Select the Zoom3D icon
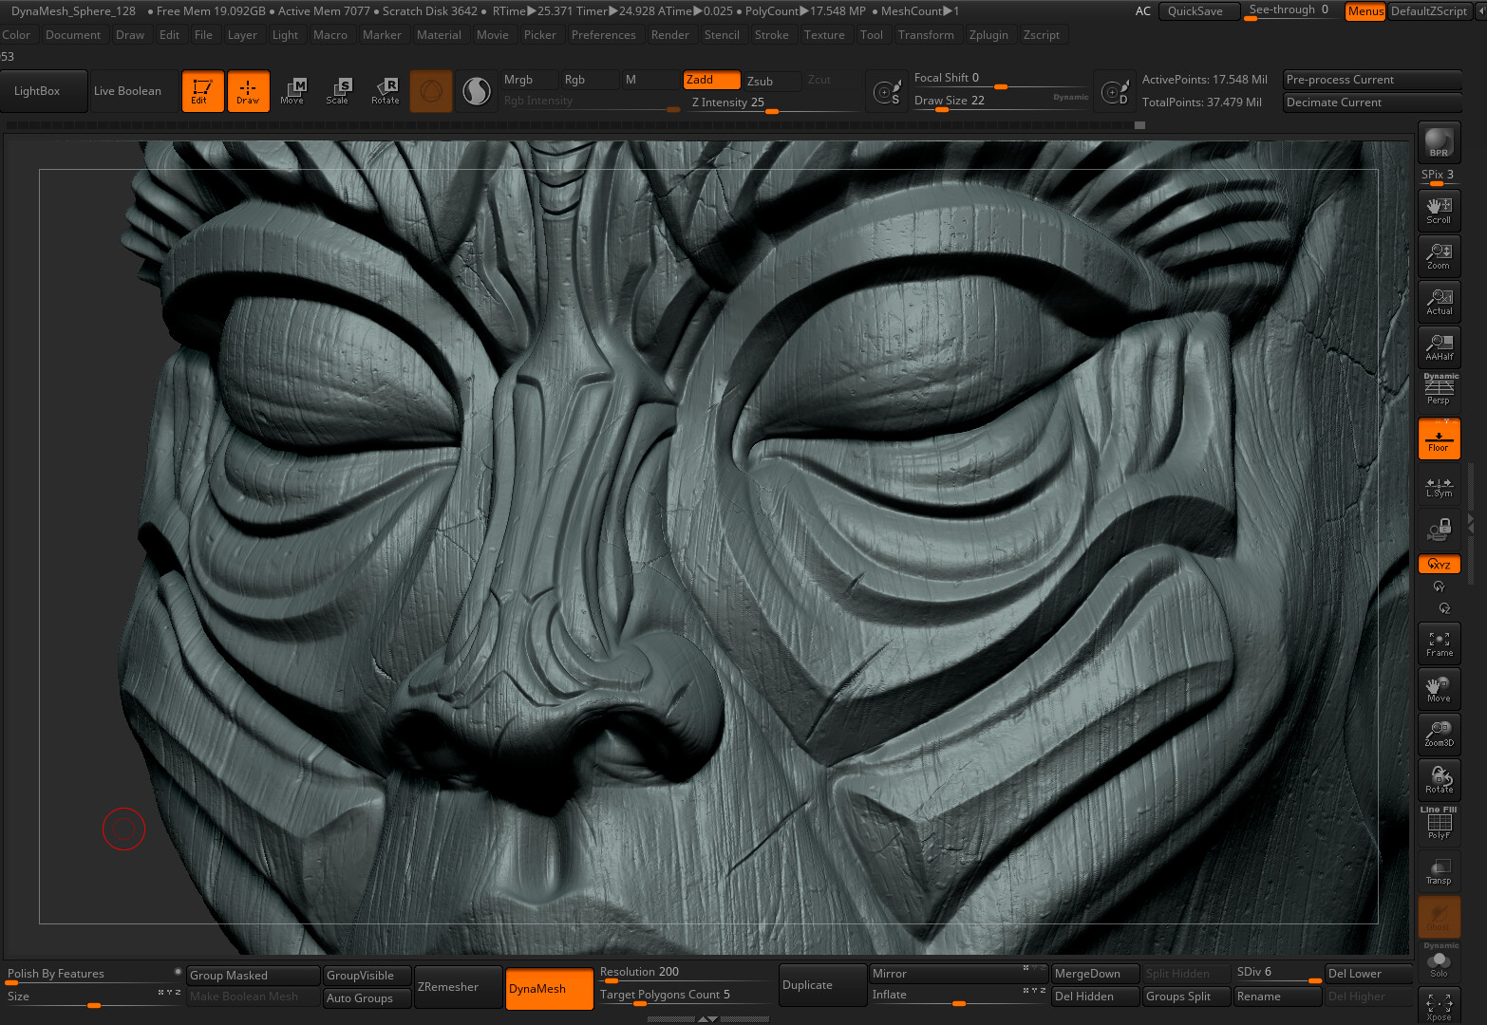 (1439, 734)
